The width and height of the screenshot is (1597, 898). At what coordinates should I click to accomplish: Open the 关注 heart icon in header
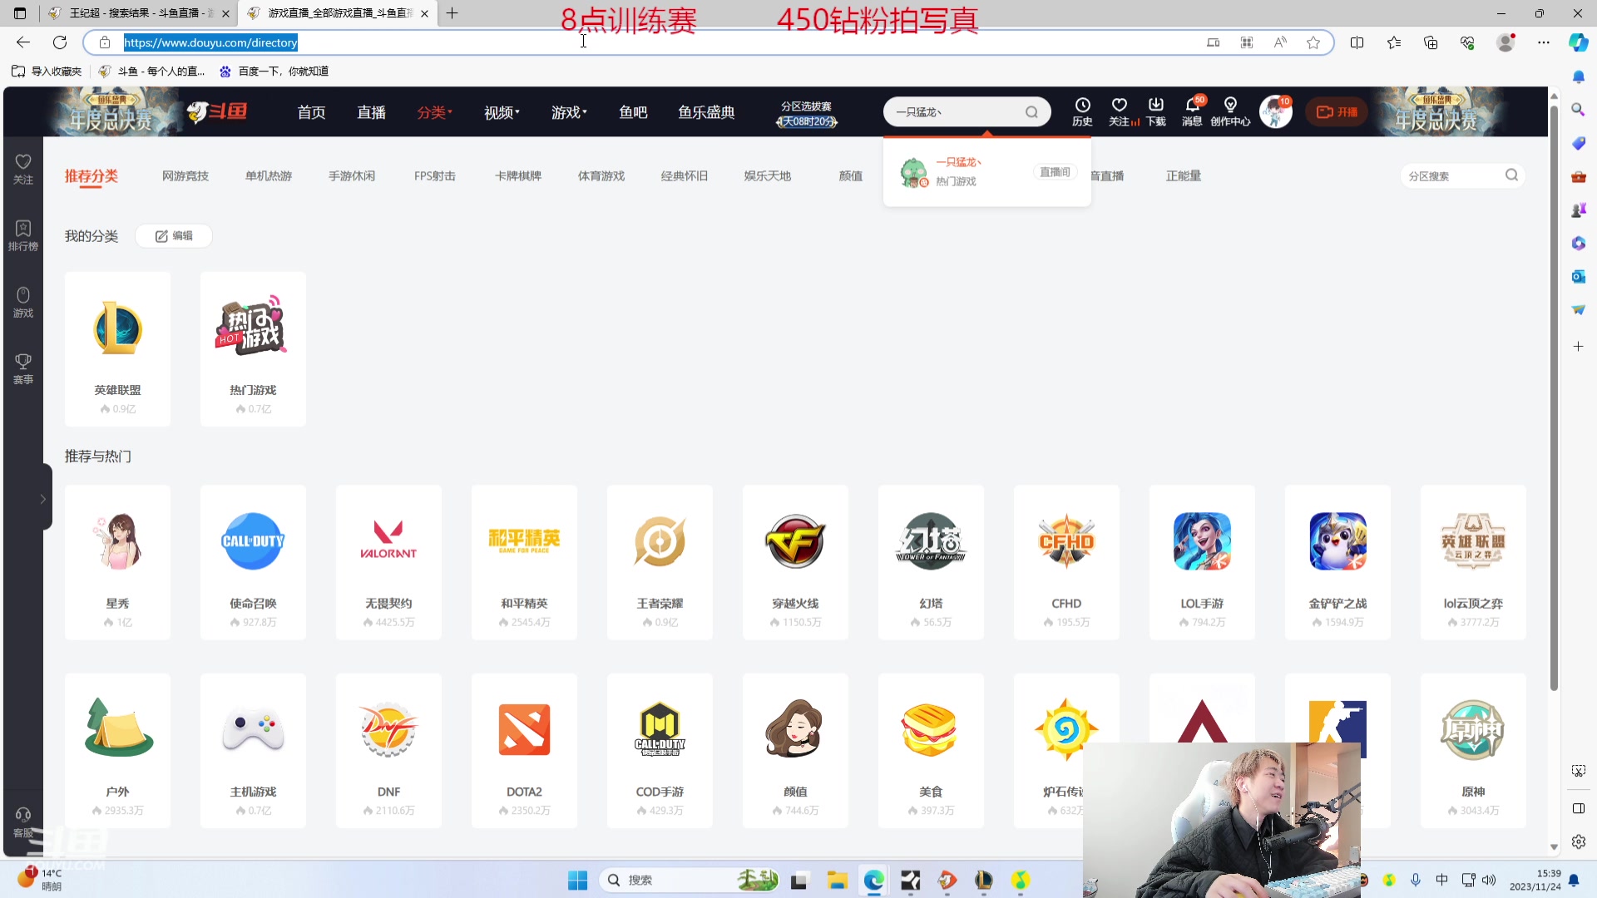coord(1120,111)
